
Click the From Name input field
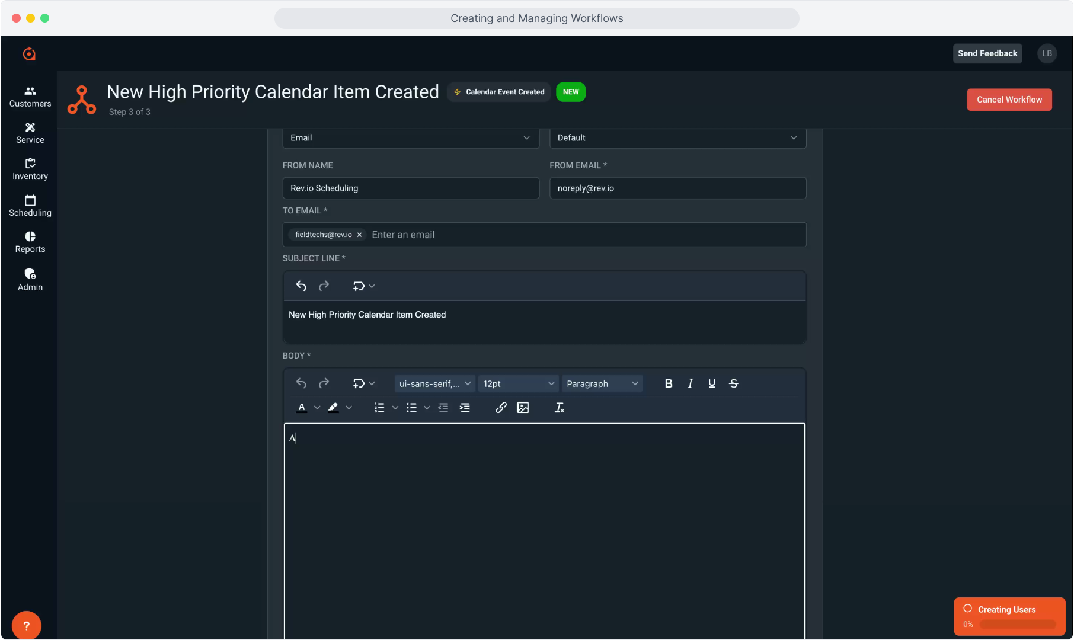click(411, 188)
